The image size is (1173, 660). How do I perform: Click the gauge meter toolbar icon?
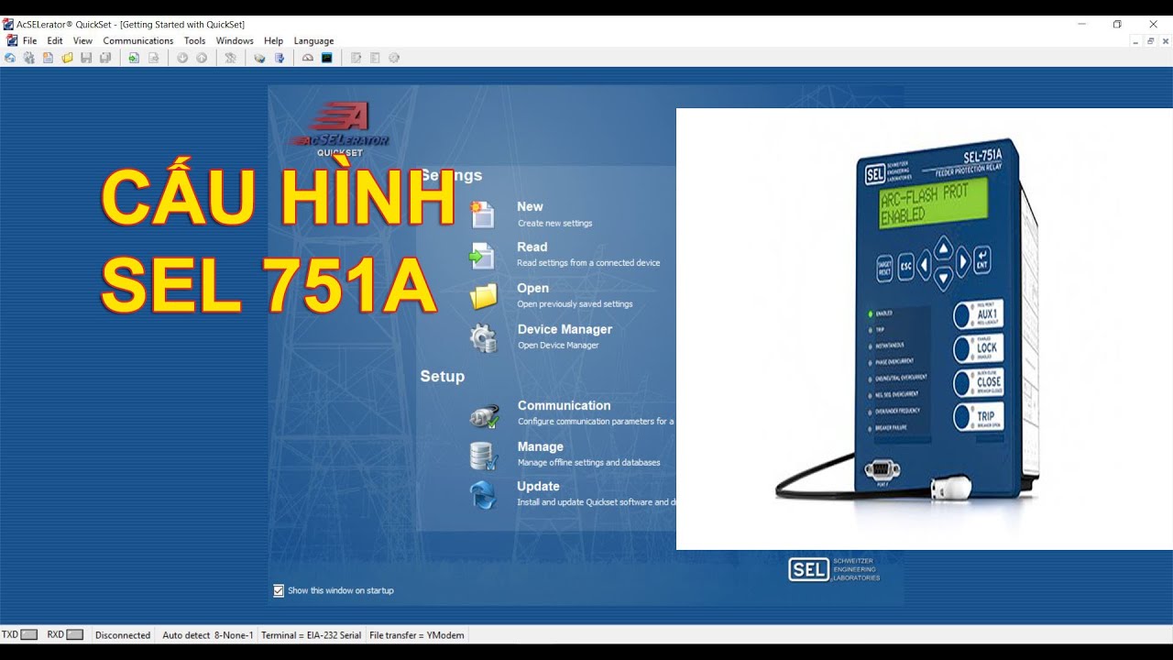308,58
